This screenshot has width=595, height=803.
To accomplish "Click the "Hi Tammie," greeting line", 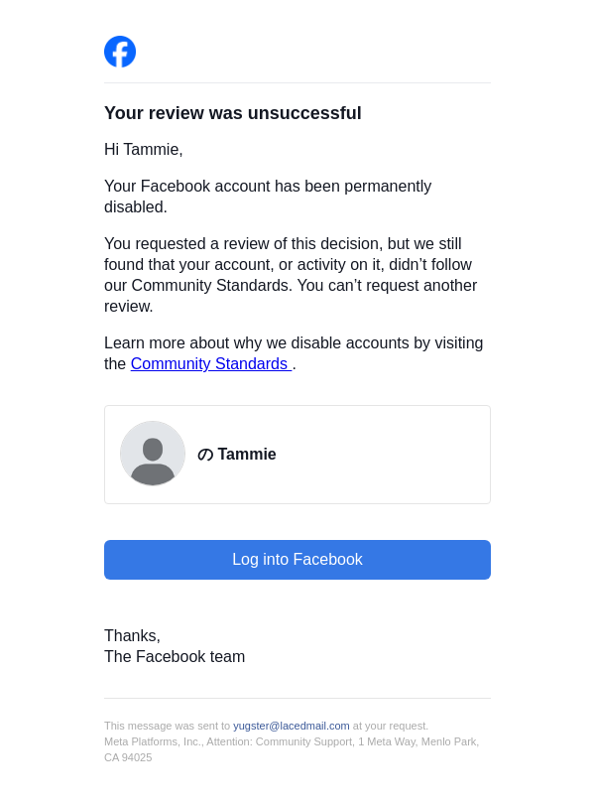I will (144, 150).
